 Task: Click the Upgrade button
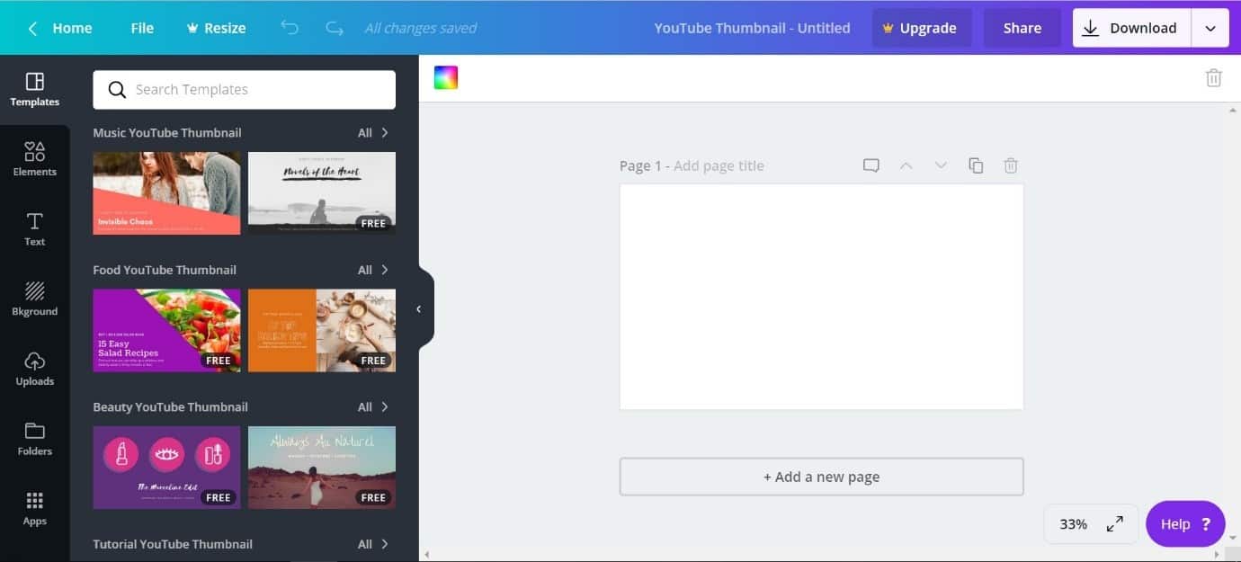pos(920,28)
